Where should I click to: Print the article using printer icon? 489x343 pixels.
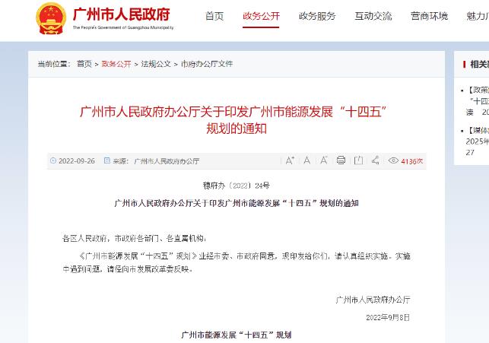[x=341, y=160]
